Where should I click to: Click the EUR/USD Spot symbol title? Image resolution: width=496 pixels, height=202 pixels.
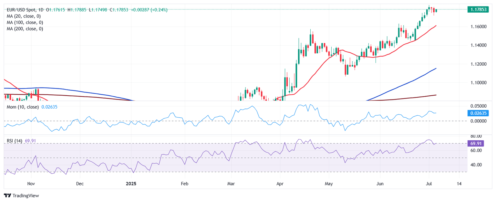pos(21,10)
